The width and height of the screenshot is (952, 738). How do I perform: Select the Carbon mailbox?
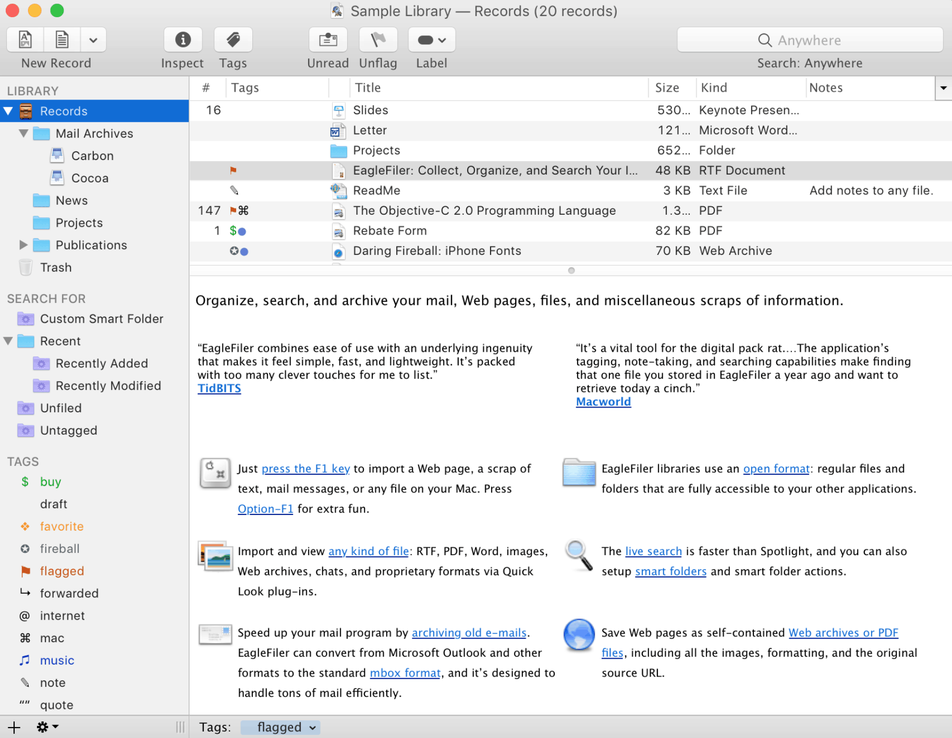pyautogui.click(x=92, y=156)
